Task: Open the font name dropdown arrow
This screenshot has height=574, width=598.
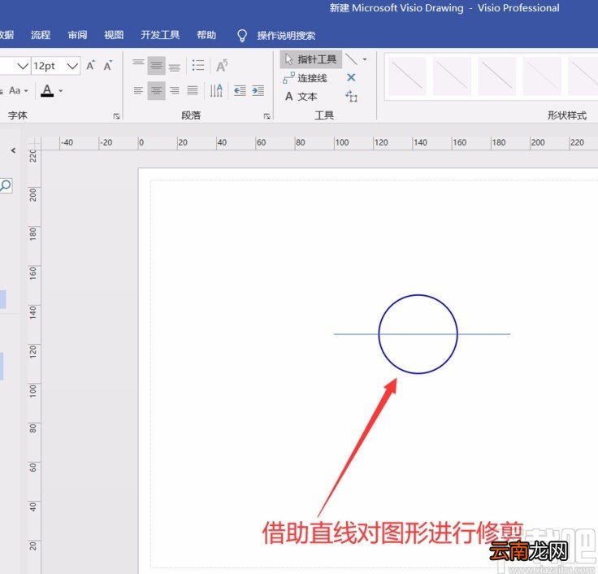Action: coord(23,66)
